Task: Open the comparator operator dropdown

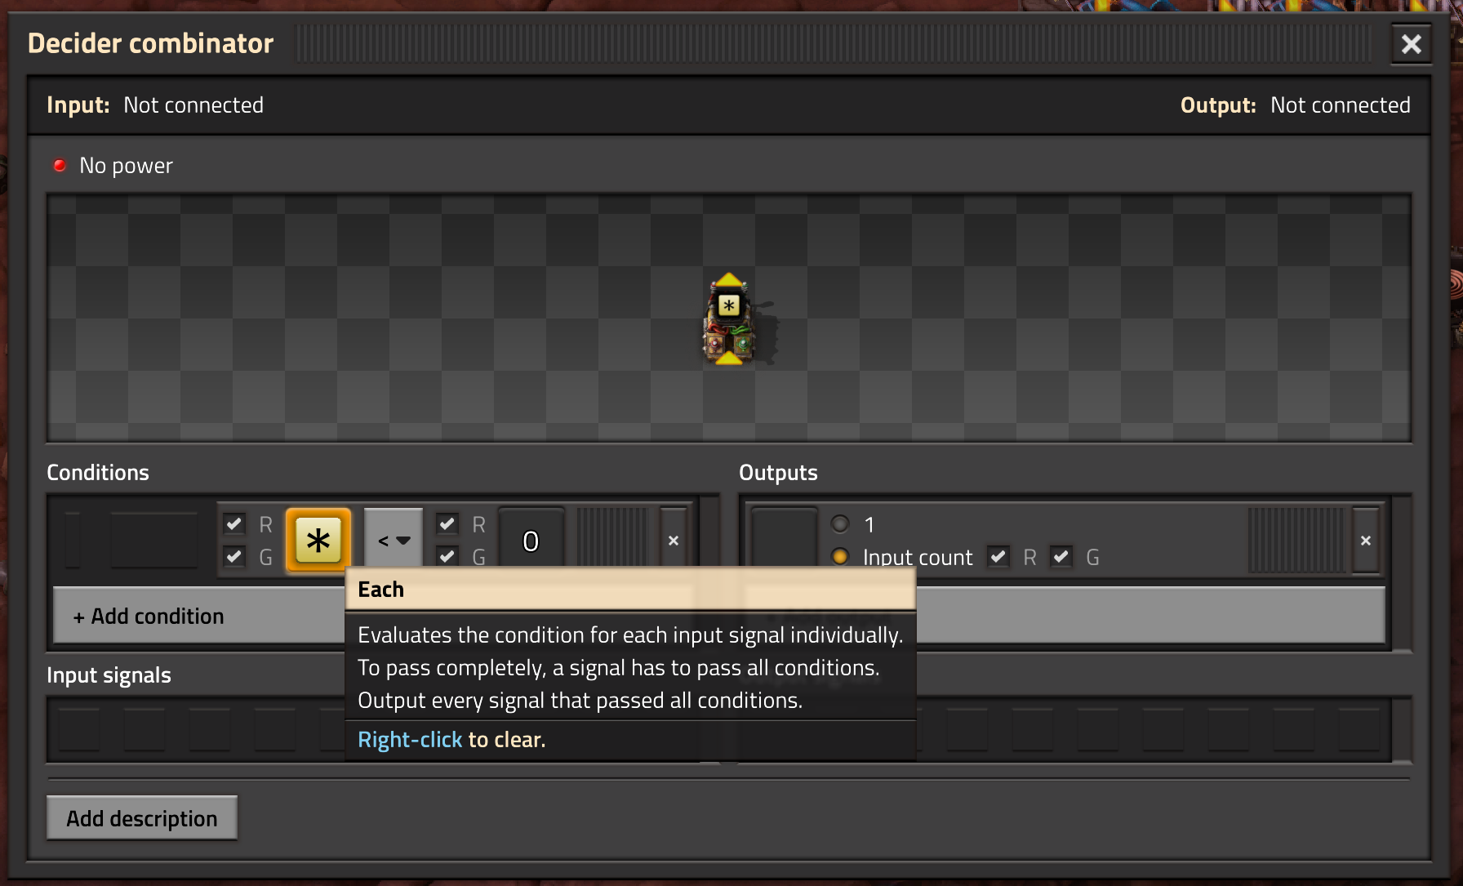Action: tap(394, 540)
